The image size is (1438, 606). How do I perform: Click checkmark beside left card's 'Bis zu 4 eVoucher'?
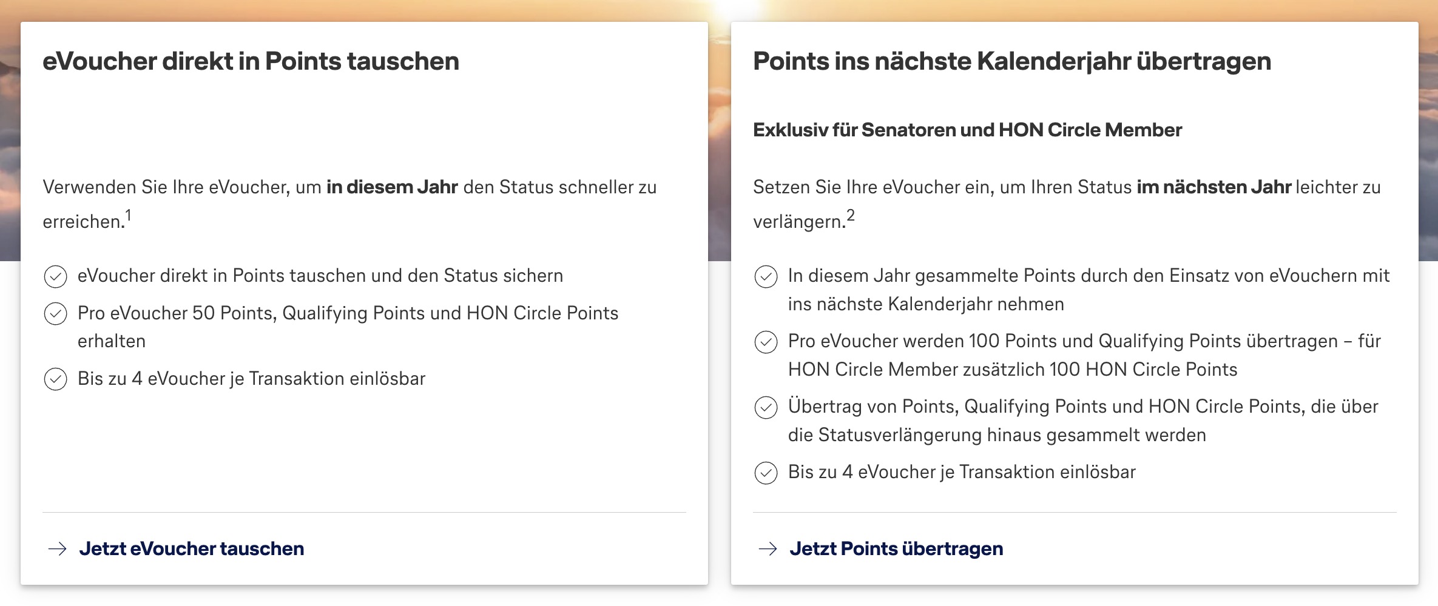click(56, 379)
